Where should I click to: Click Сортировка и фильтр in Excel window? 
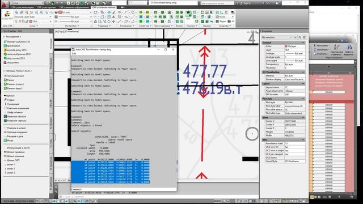pos(336,49)
